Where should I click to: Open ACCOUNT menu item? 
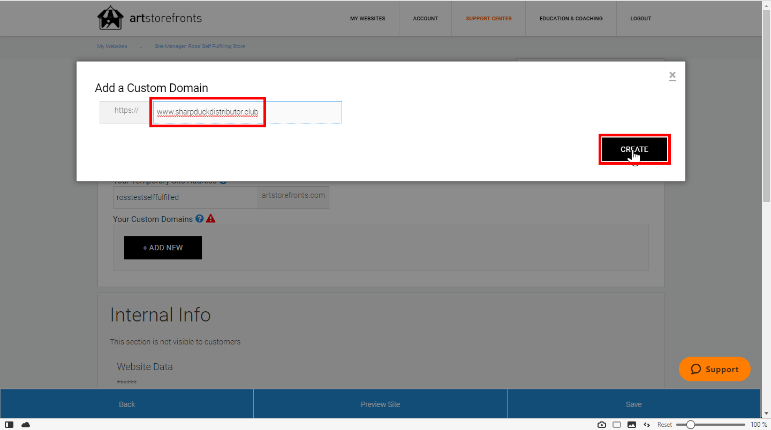[x=426, y=18]
